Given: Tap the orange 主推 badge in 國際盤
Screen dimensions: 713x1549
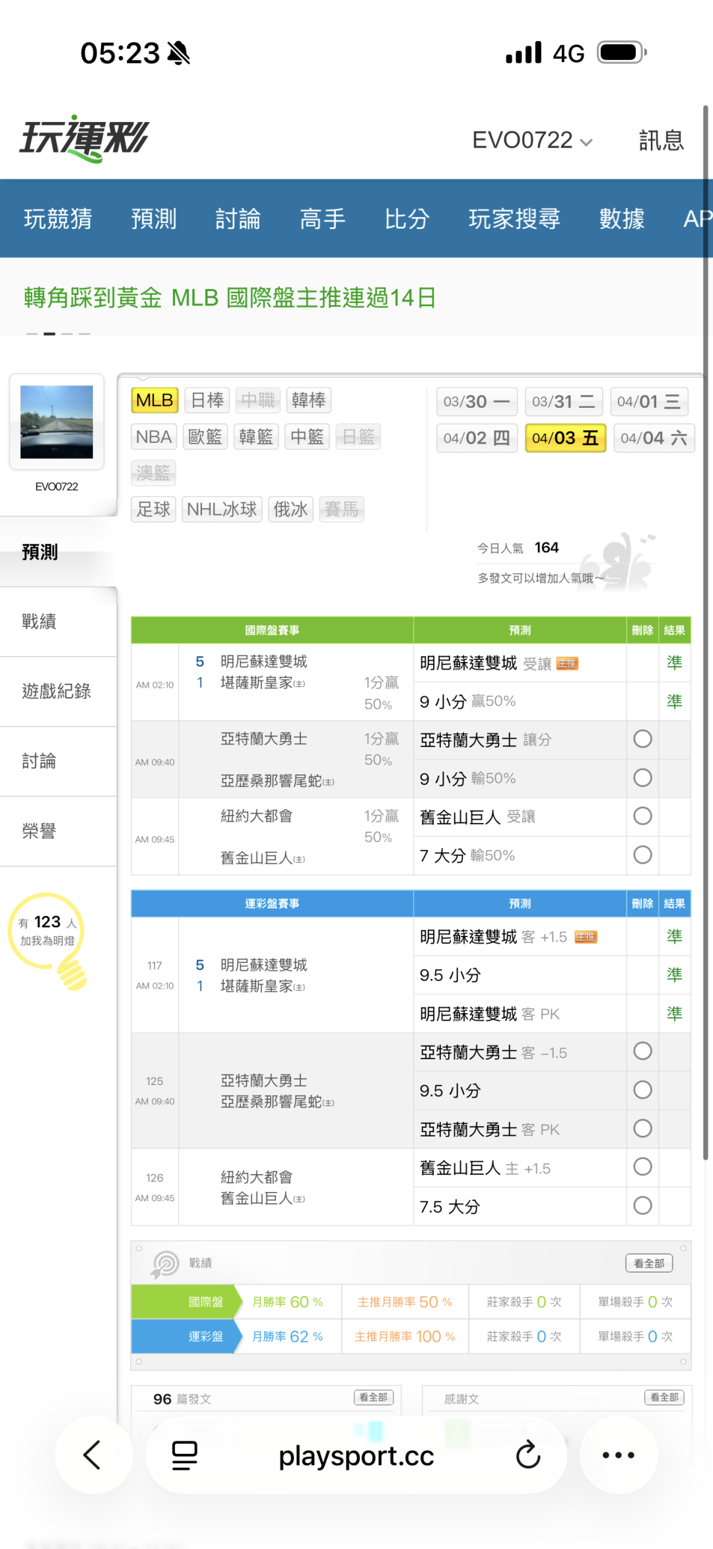Looking at the screenshot, I should click(x=567, y=664).
